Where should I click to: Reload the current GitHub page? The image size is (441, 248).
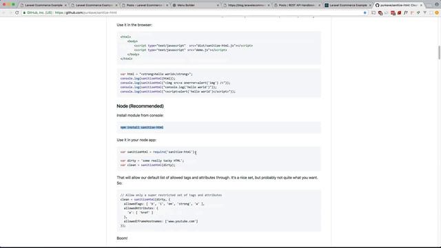point(17,12)
